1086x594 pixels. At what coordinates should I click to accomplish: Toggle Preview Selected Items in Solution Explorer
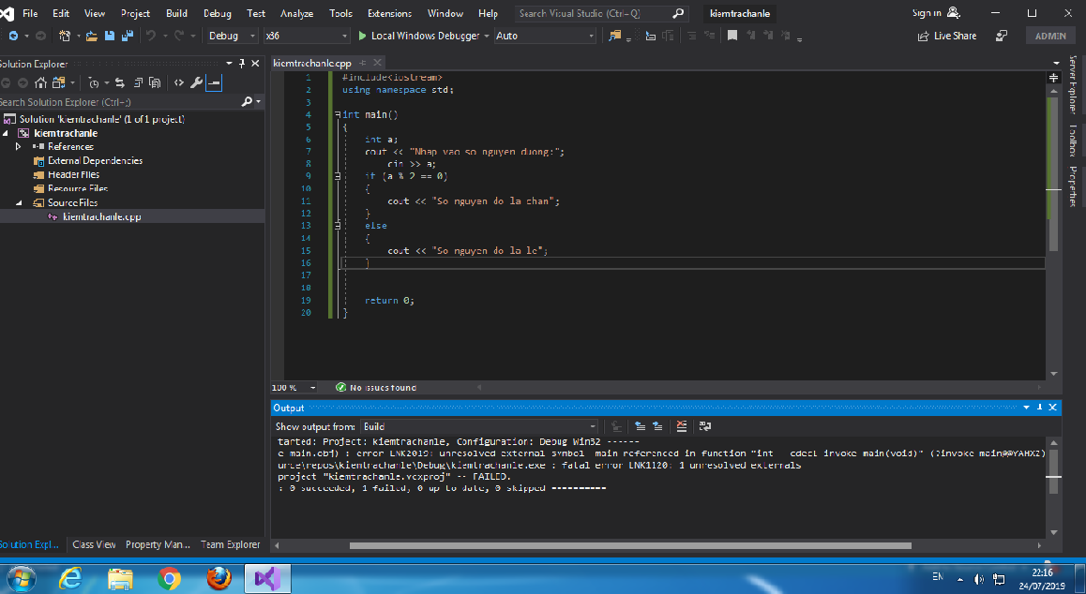click(x=214, y=82)
